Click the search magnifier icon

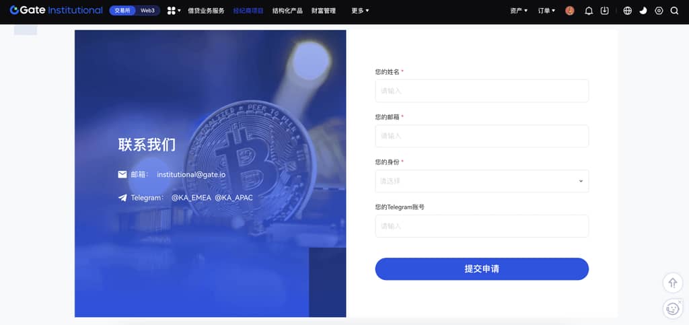click(x=674, y=11)
